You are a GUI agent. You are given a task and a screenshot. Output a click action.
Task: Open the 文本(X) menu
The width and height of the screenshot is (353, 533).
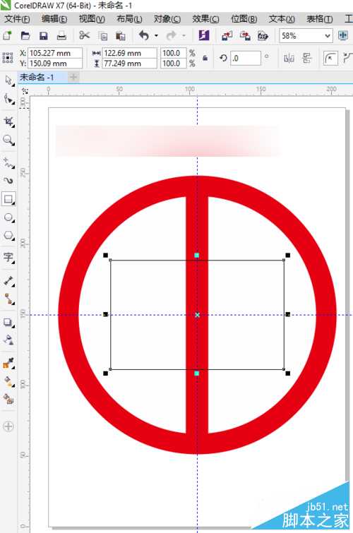[282, 19]
